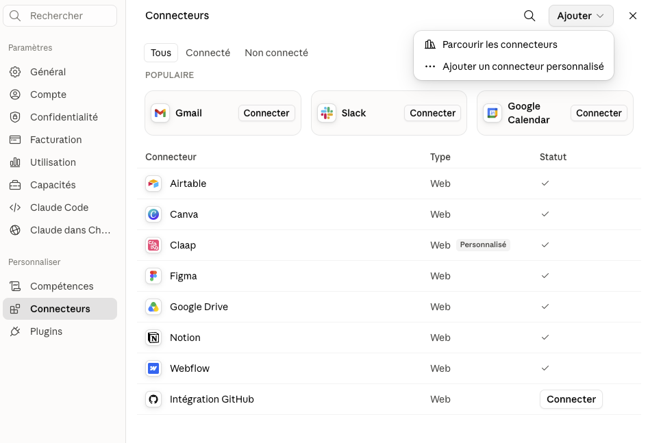
Task: Click the Statut column header
Action: [553, 157]
